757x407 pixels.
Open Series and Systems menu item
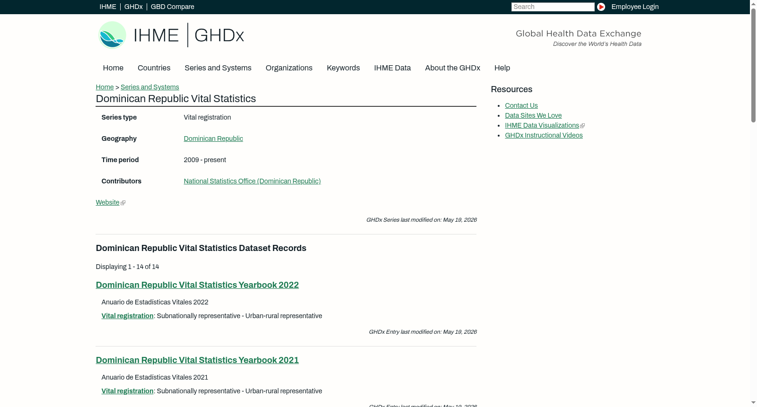click(218, 68)
